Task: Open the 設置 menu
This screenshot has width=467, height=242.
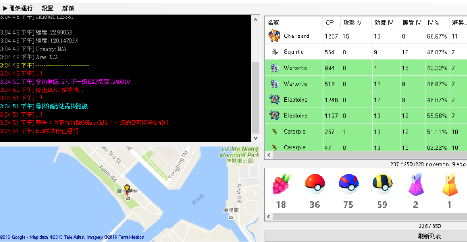Action: pos(47,8)
